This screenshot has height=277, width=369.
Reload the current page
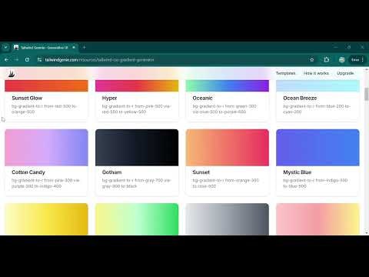pyautogui.click(x=27, y=60)
